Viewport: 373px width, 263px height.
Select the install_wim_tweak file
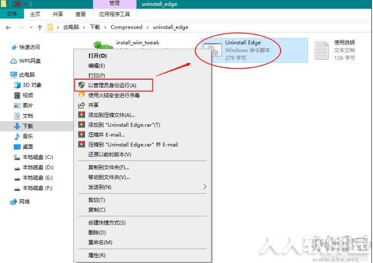[x=138, y=43]
